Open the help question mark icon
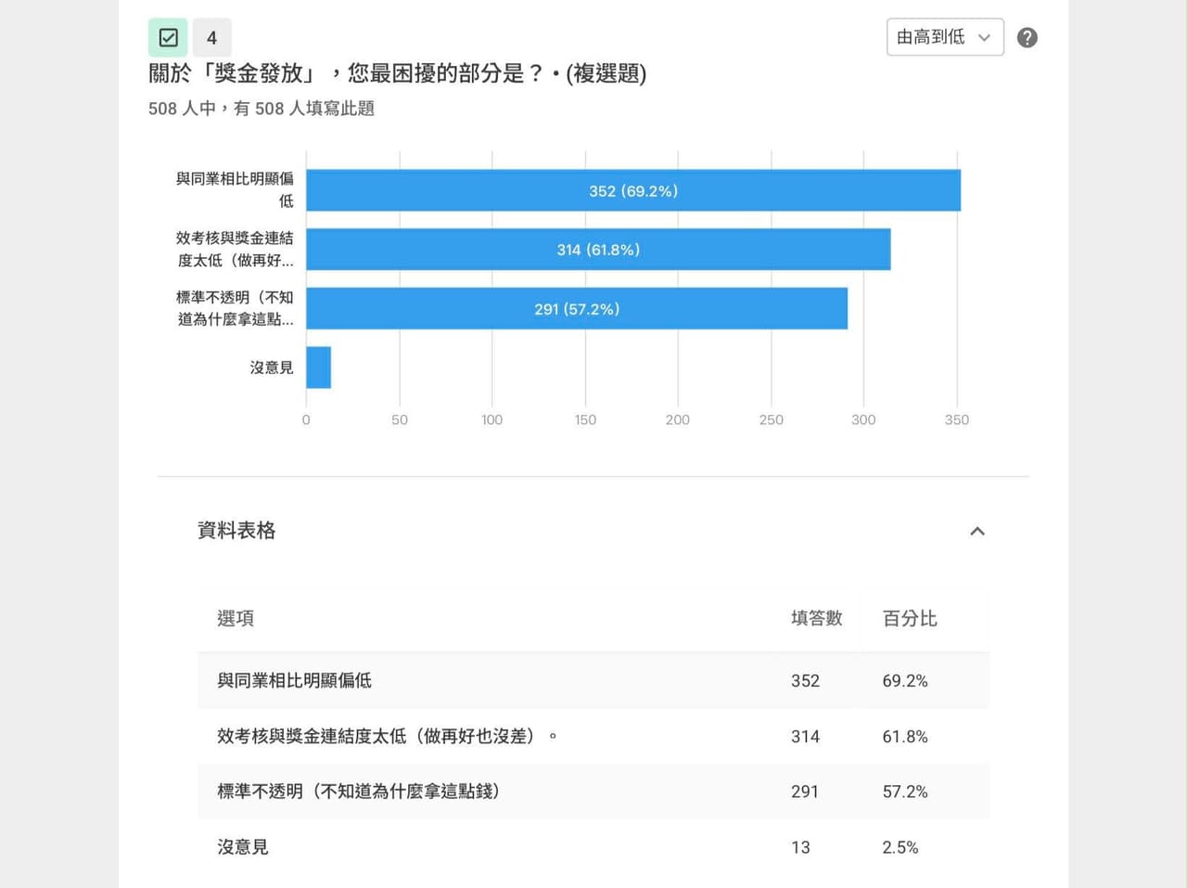The image size is (1187, 888). click(x=1027, y=38)
